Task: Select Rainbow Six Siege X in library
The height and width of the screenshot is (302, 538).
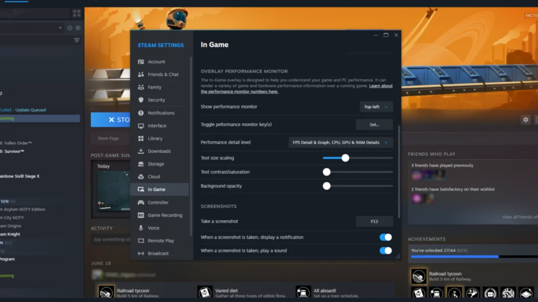Action: coord(20,176)
